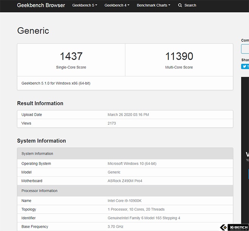Screen dimensions: 249x231
Task: Open the Benchmark Charts dropdown
Action: tap(154, 5)
